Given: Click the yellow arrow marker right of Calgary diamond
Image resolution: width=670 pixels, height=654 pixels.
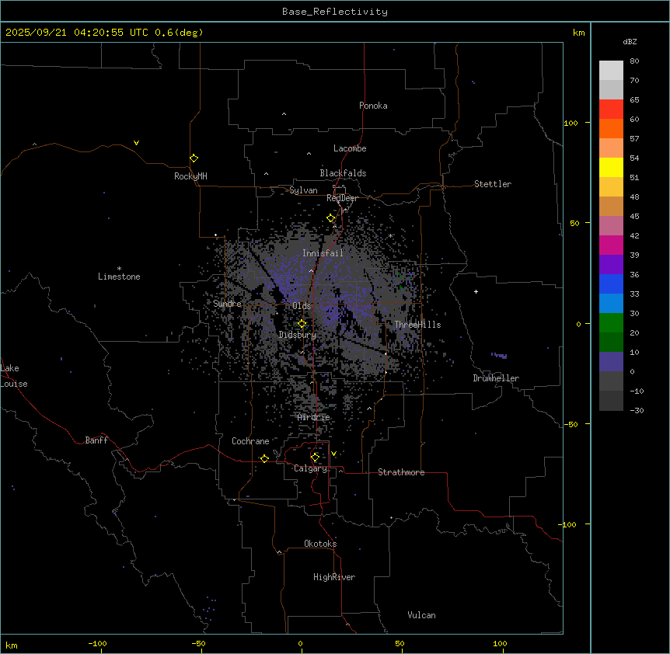Looking at the screenshot, I should 333,454.
